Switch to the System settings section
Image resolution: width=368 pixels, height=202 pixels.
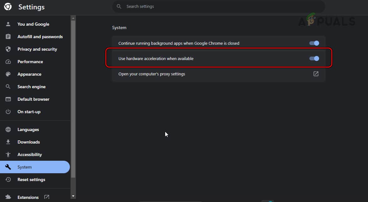(x=24, y=167)
